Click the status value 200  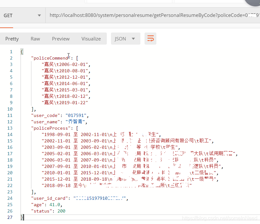[x=61, y=211]
